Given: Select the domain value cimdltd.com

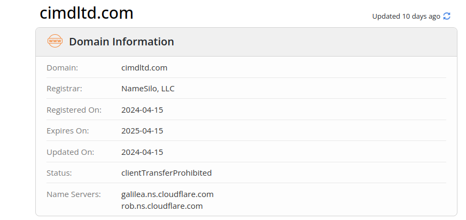Looking at the screenshot, I should [x=144, y=67].
